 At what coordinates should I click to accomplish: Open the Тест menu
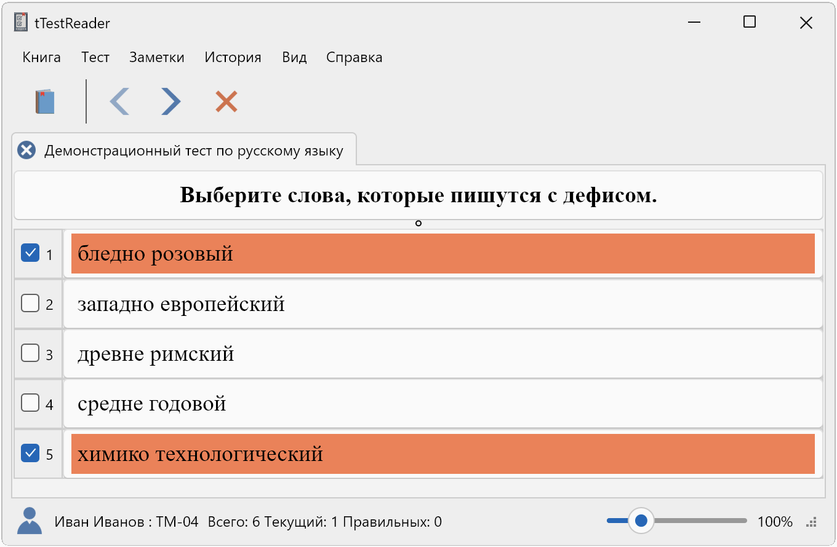(95, 57)
